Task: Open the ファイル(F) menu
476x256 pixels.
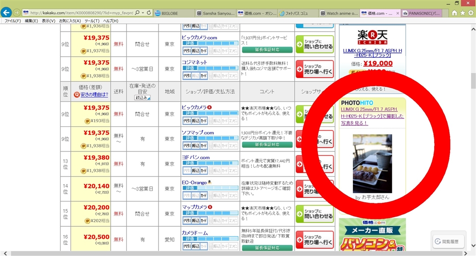Action: (13, 21)
